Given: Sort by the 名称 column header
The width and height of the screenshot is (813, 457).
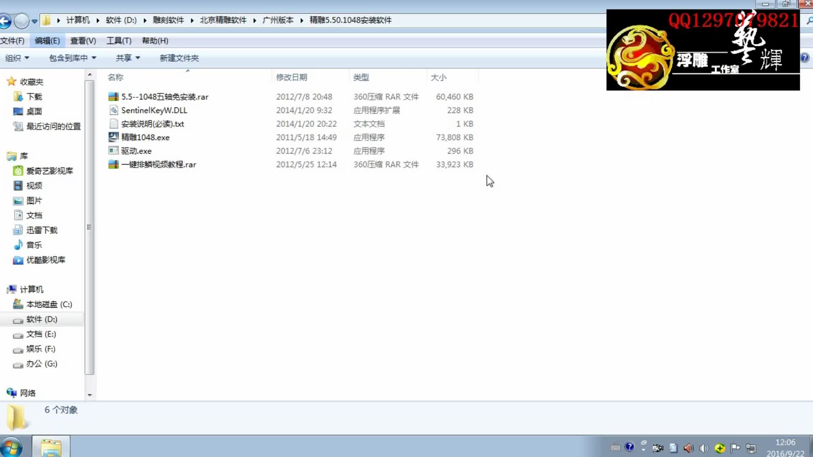Looking at the screenshot, I should 116,77.
